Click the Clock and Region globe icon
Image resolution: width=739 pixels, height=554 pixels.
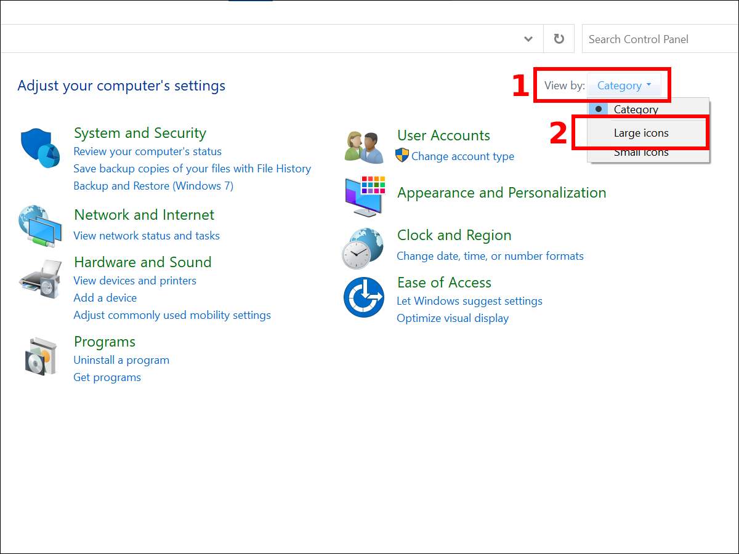(363, 248)
